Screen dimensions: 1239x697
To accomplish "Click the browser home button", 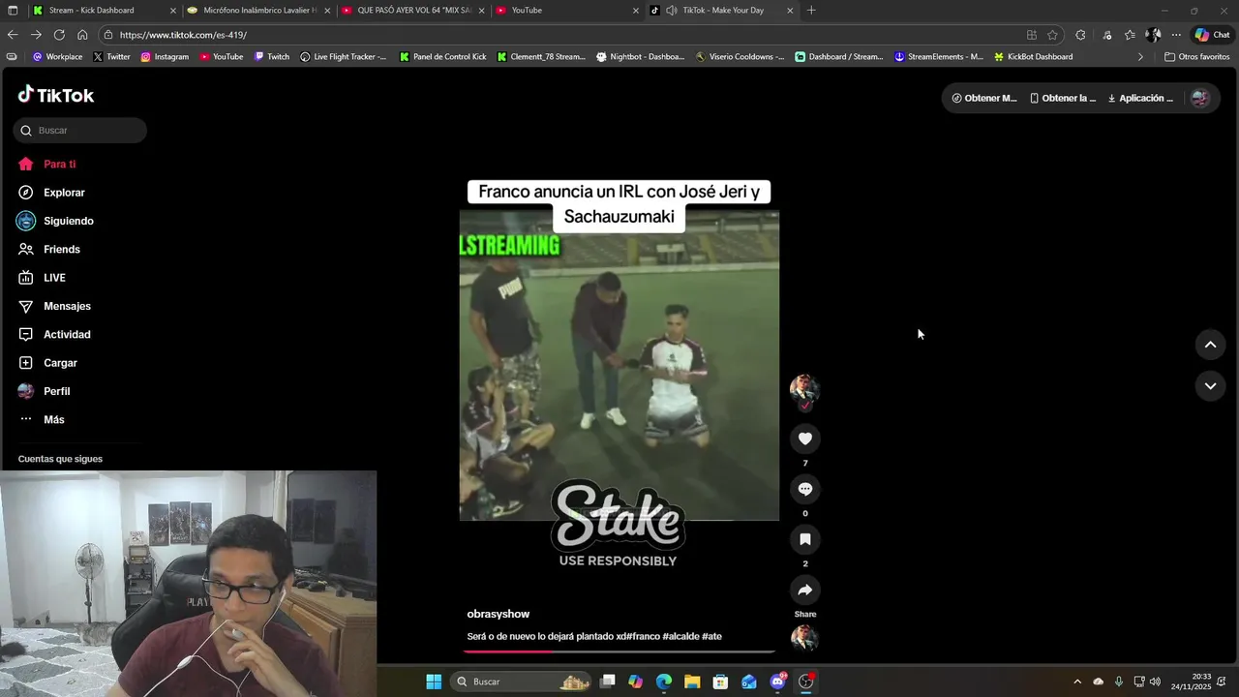I will click(82, 35).
